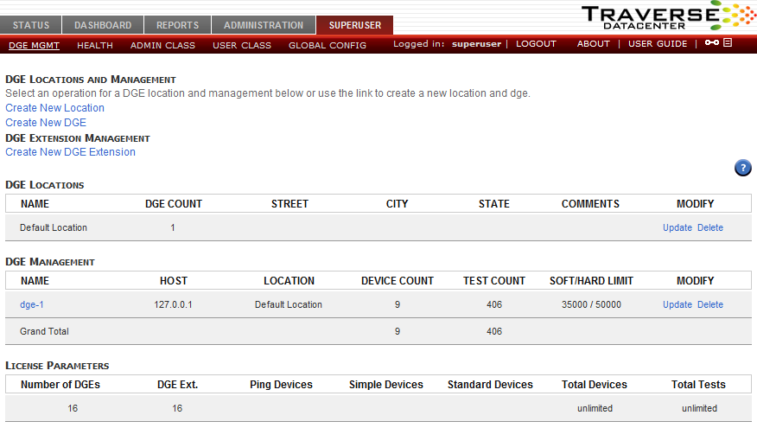
Task: Click the page icon in top-right bar
Action: point(728,43)
